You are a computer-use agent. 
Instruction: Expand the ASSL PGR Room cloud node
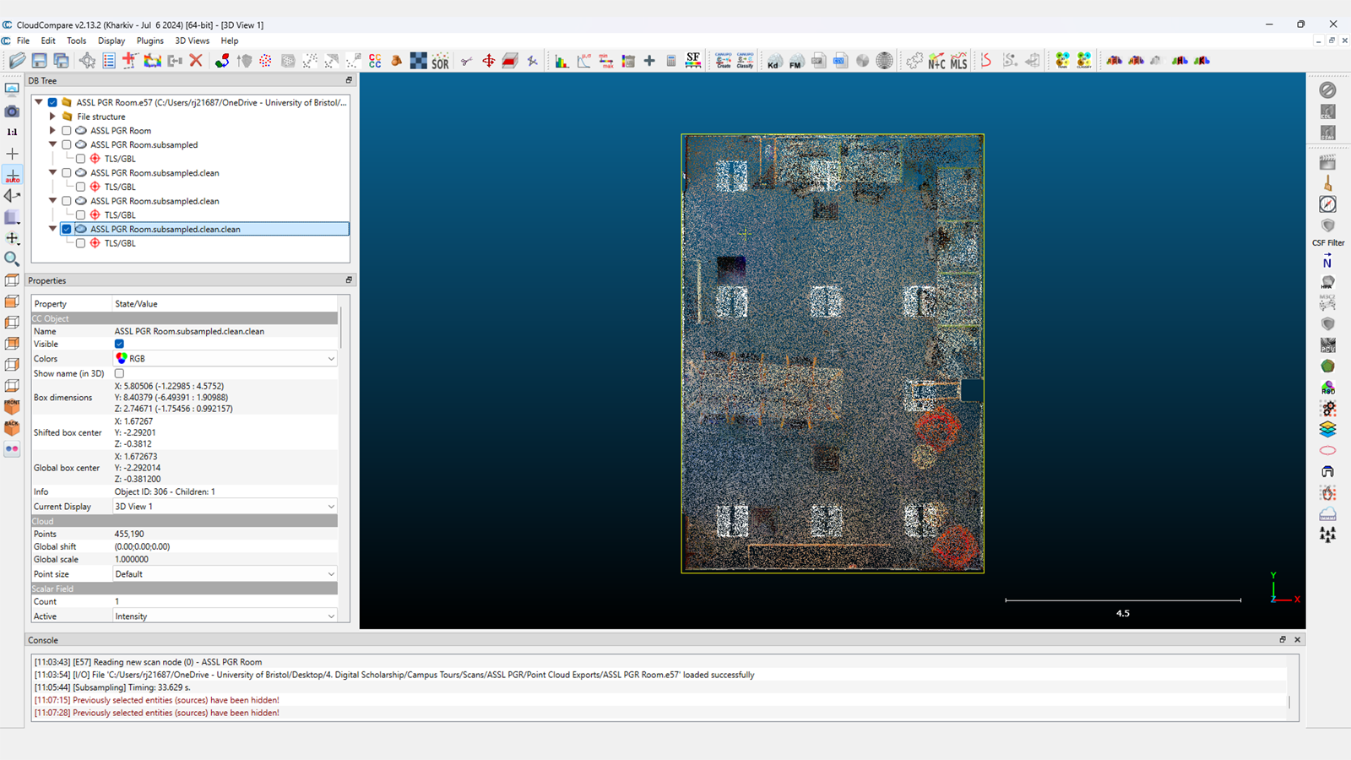pos(52,131)
